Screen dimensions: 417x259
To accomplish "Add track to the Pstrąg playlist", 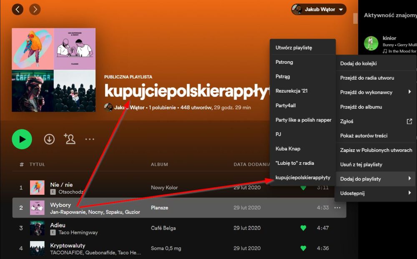I will pyautogui.click(x=303, y=76).
